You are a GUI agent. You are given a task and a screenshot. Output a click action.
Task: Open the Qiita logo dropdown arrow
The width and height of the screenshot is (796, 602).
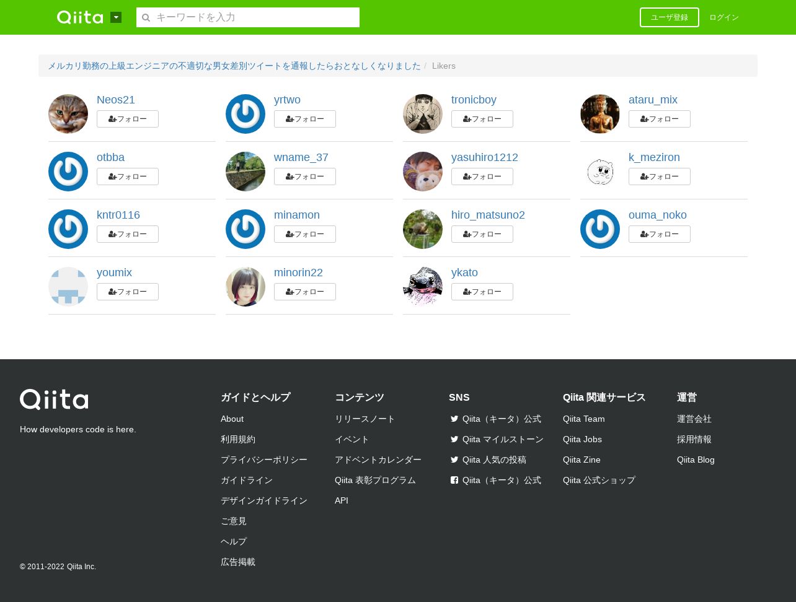[x=116, y=17]
